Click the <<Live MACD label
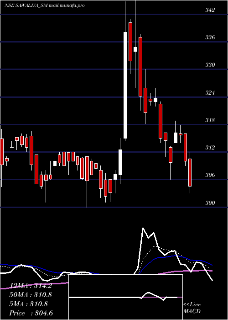This screenshot has width=228, height=320. pos(192,308)
